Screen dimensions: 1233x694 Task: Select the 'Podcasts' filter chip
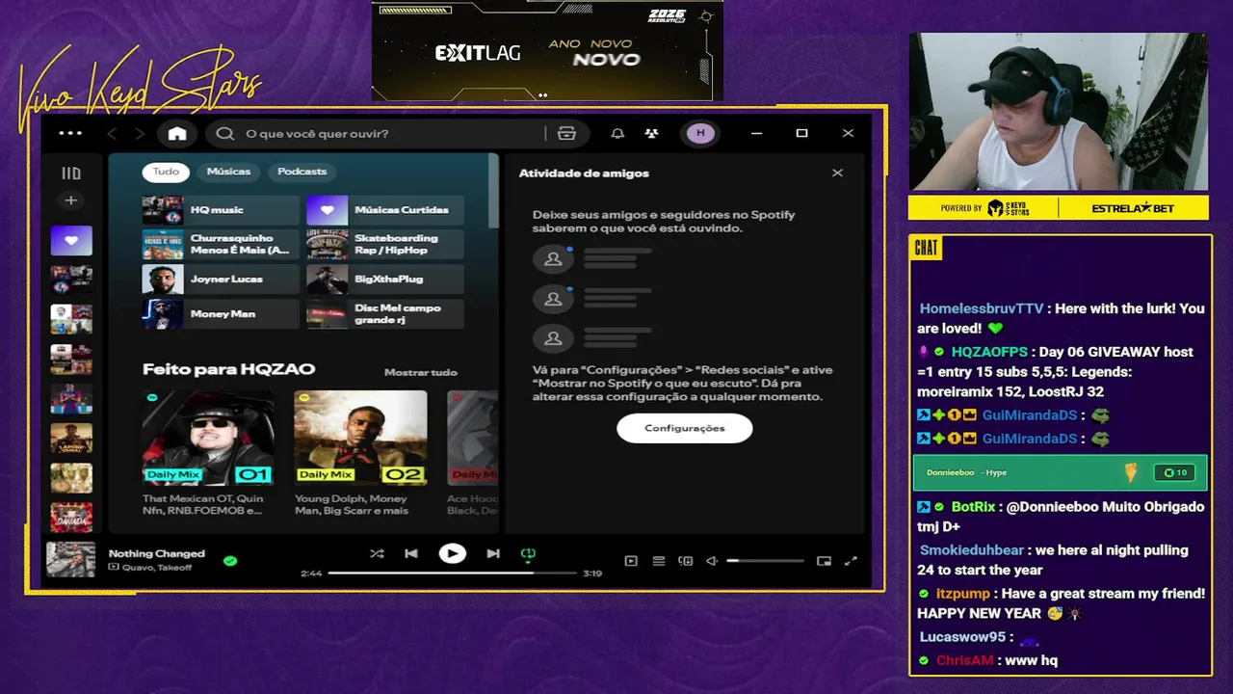[x=302, y=172]
